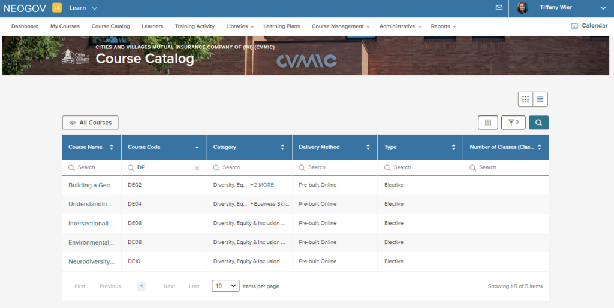The image size is (614, 308).
Task: Click the Last page link
Action: point(194,286)
